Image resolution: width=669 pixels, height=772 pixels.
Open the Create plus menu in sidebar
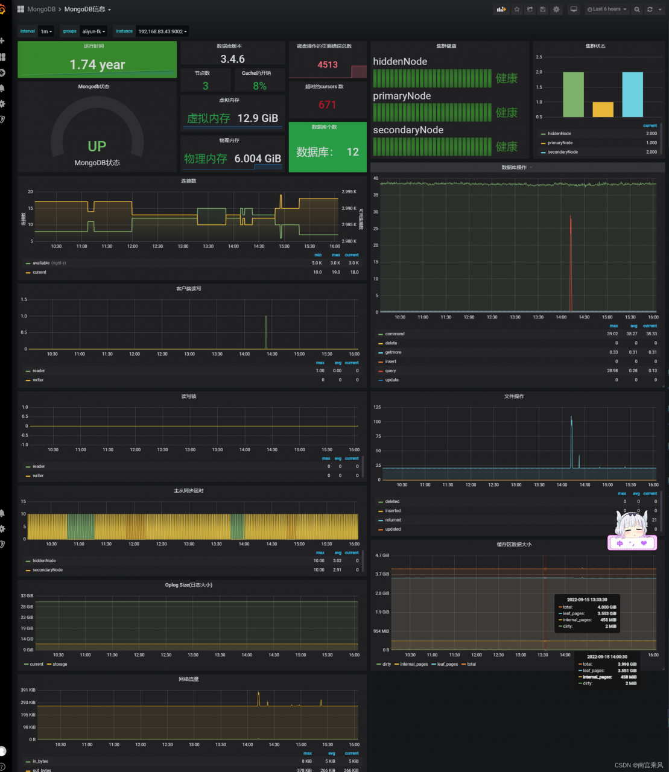pos(2,40)
